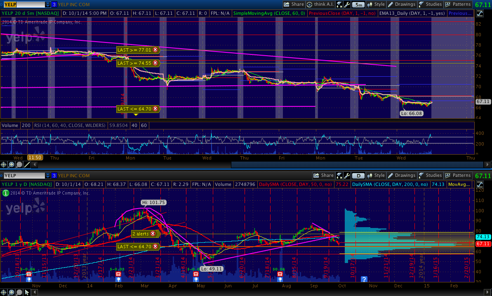
Task: Open the 5m timeframe selector
Action: 359,5
